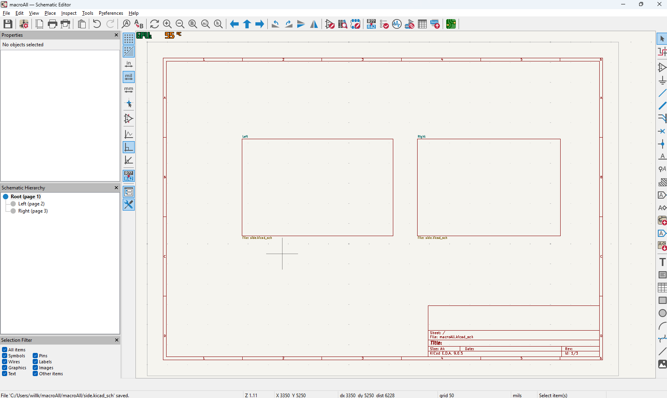This screenshot has width=667, height=398.
Task: Toggle the Wires selection filter
Action: [5, 362]
